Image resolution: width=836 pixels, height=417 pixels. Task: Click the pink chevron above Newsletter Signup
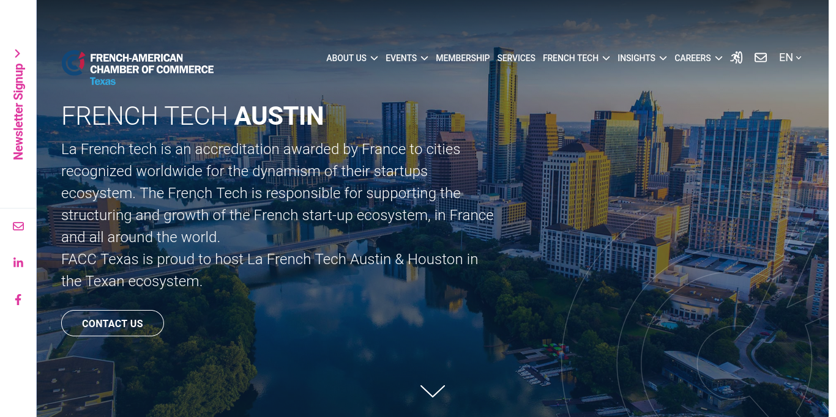coord(18,53)
